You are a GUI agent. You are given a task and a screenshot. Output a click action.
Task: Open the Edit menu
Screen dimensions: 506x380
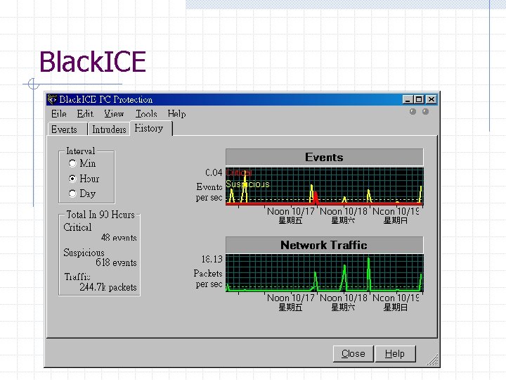[85, 114]
